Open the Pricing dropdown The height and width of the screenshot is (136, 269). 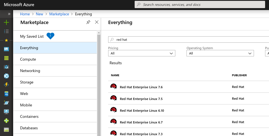[142, 53]
